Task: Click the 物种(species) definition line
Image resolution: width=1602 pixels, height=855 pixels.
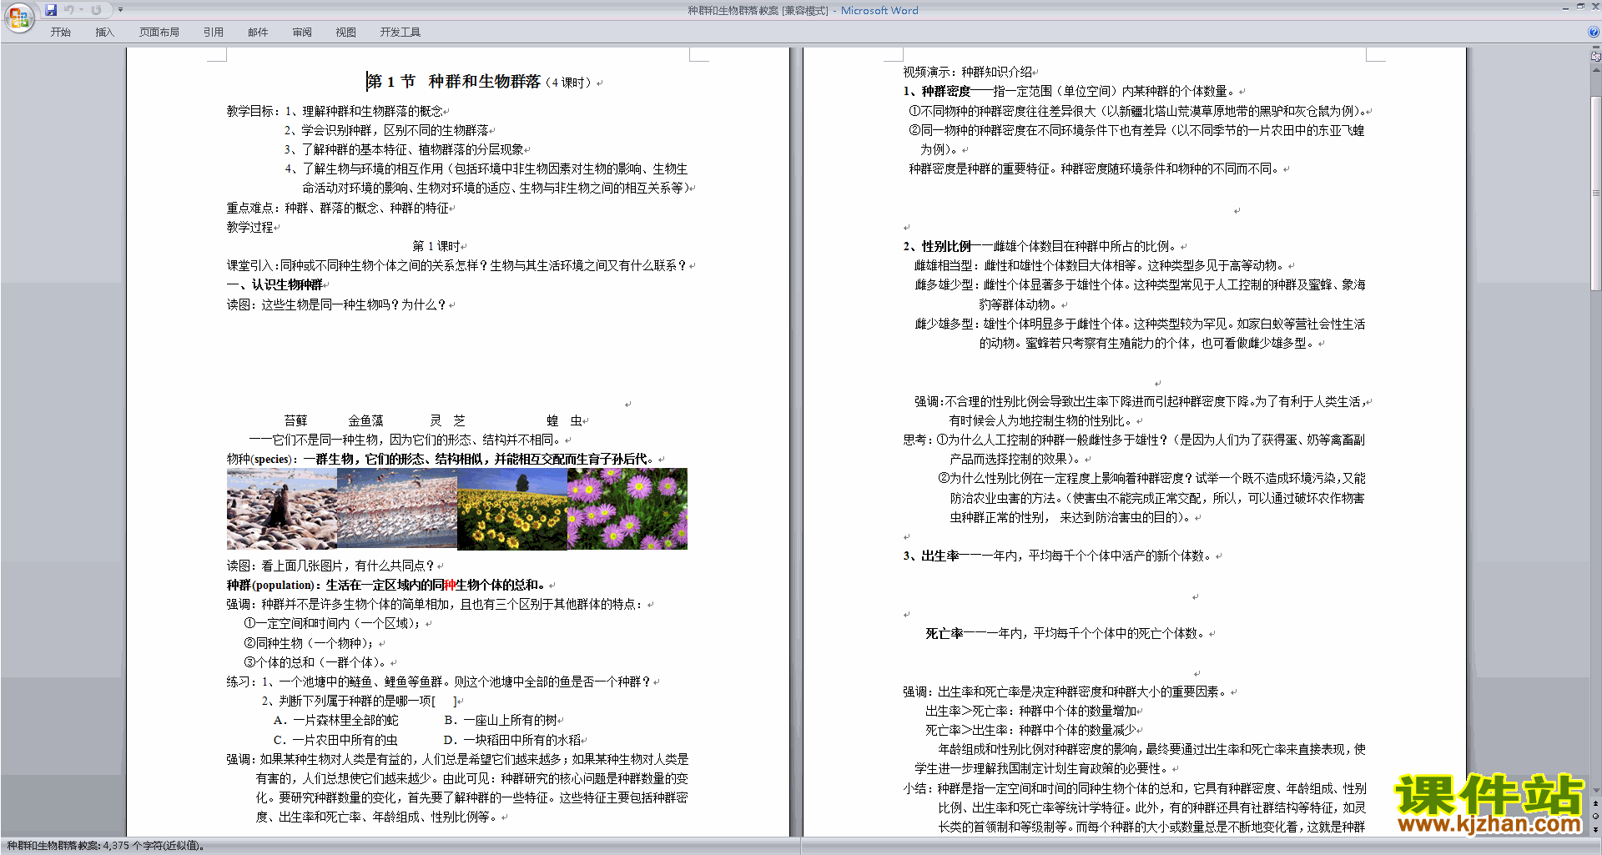Action: [x=441, y=460]
